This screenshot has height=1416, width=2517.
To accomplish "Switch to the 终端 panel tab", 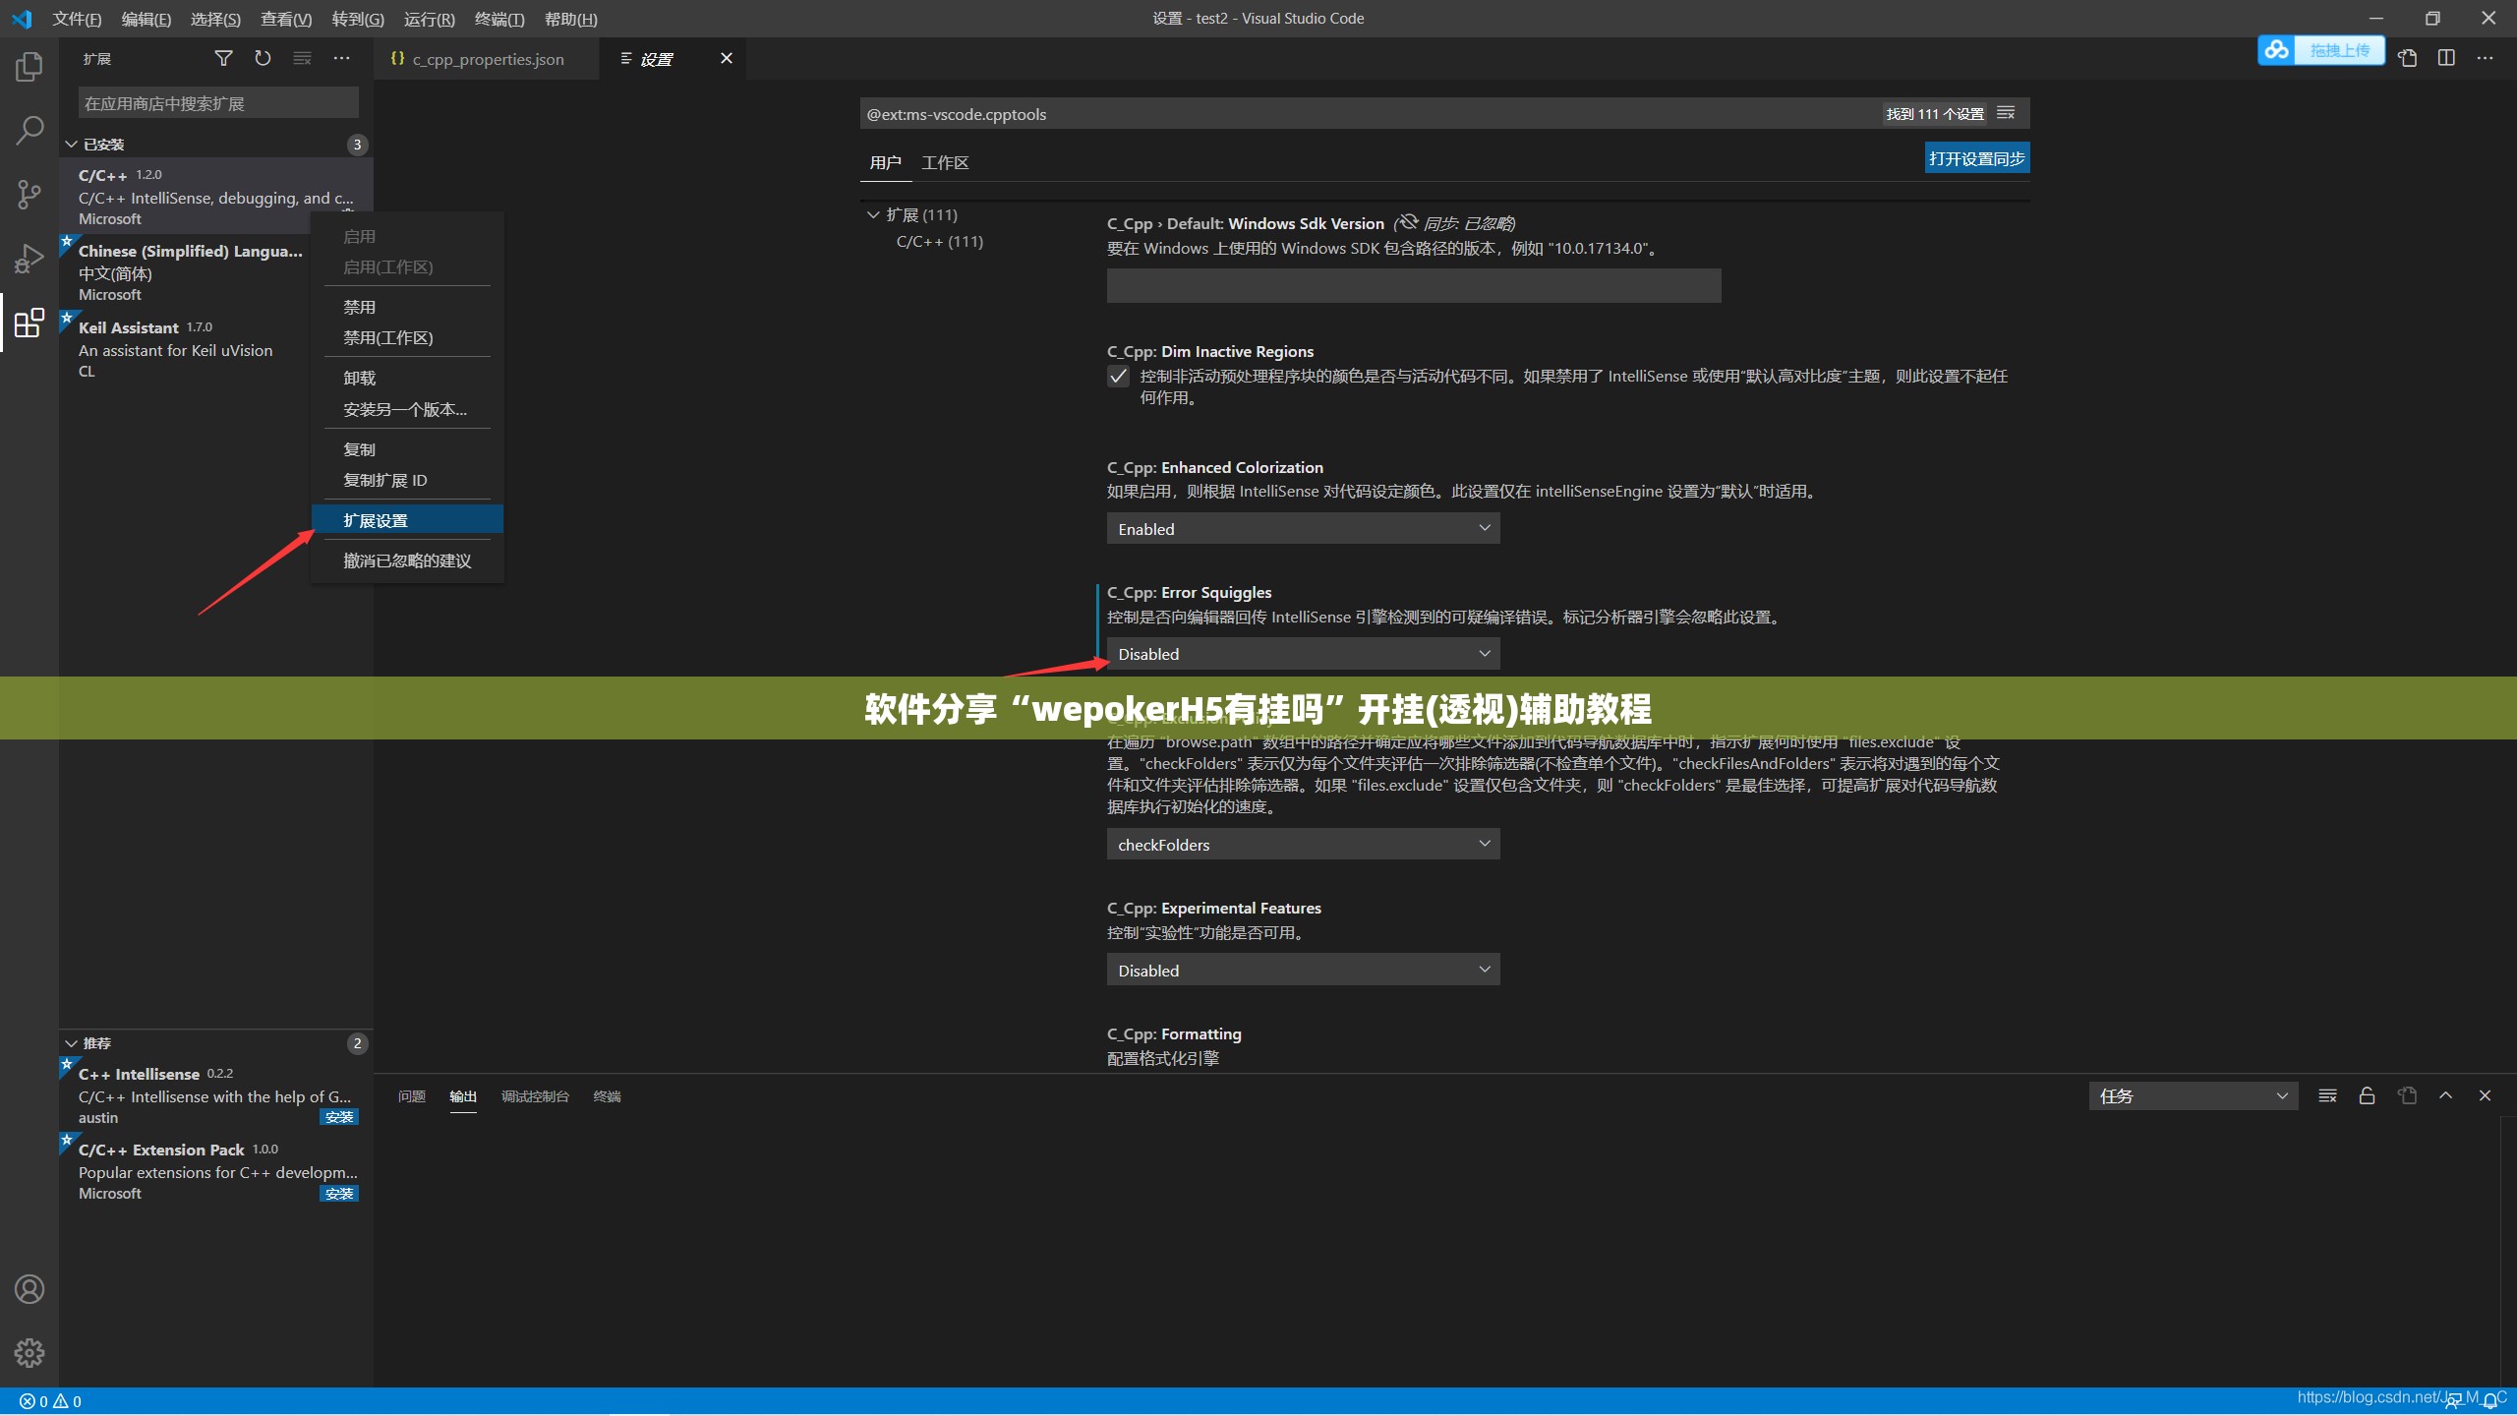I will (x=607, y=1095).
